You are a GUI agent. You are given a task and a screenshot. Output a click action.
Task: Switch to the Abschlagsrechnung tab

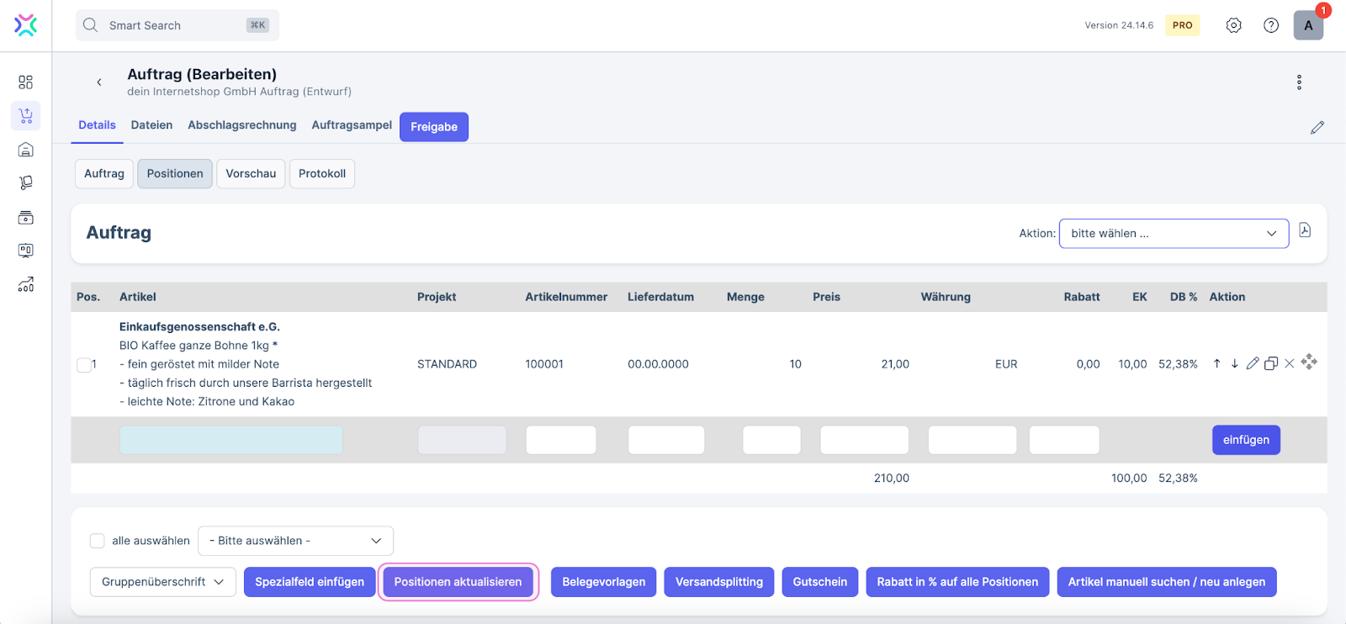(x=241, y=125)
